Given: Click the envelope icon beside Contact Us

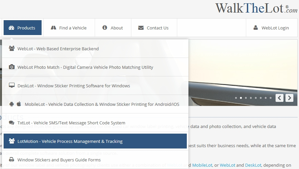Looking at the screenshot, I should (x=141, y=28).
